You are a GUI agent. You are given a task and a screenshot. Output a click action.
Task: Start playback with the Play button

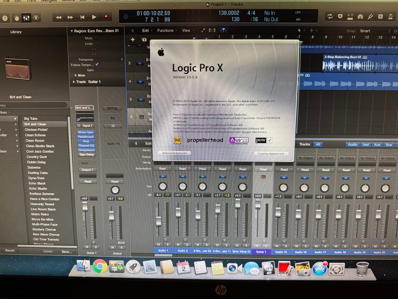click(x=94, y=17)
